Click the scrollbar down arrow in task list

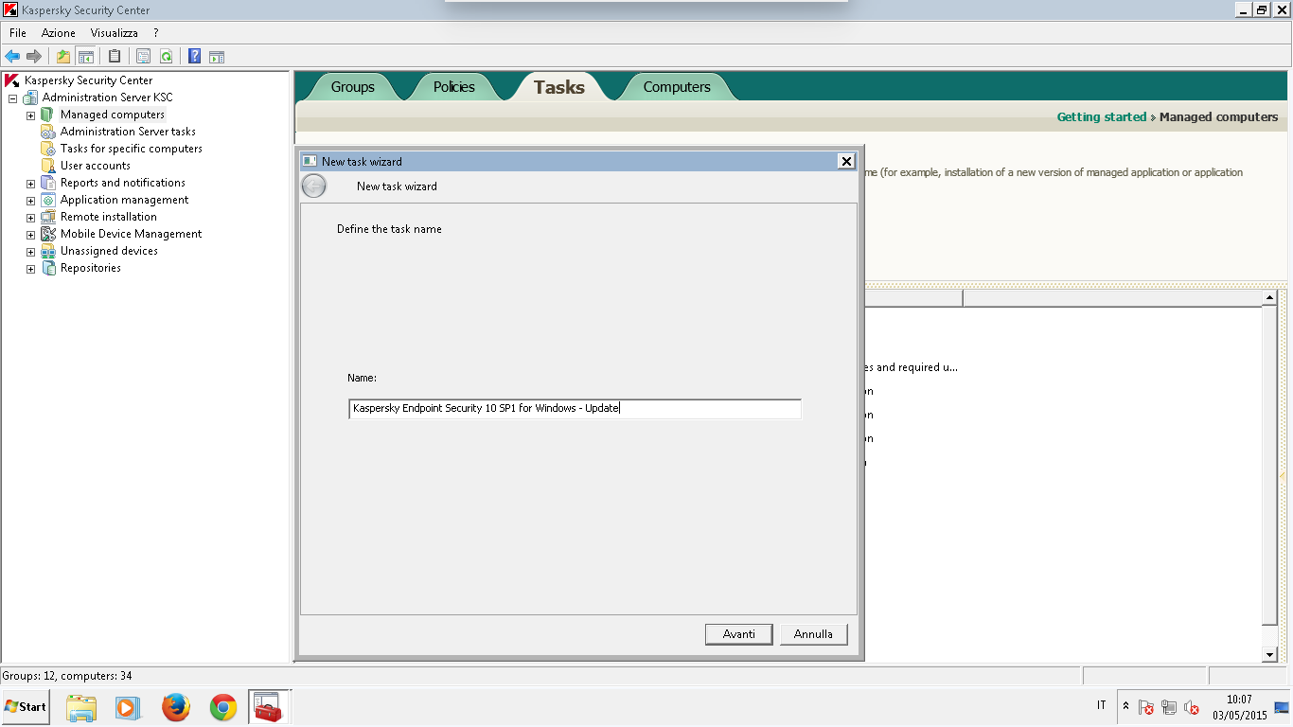(1270, 655)
